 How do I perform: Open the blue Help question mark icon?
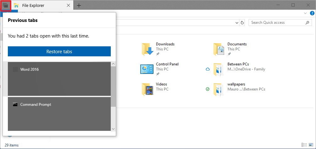click(x=312, y=13)
